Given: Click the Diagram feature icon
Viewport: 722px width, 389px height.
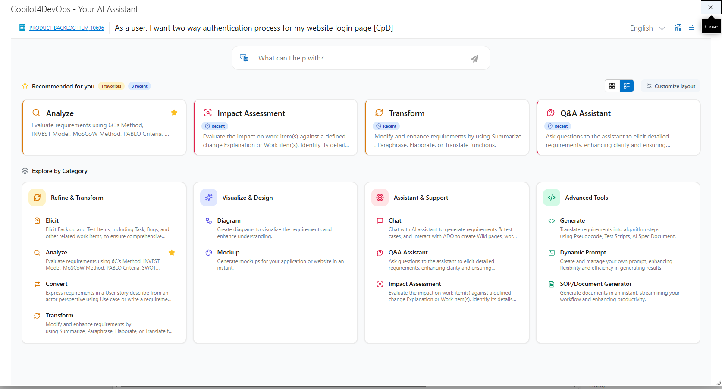Looking at the screenshot, I should click(209, 221).
